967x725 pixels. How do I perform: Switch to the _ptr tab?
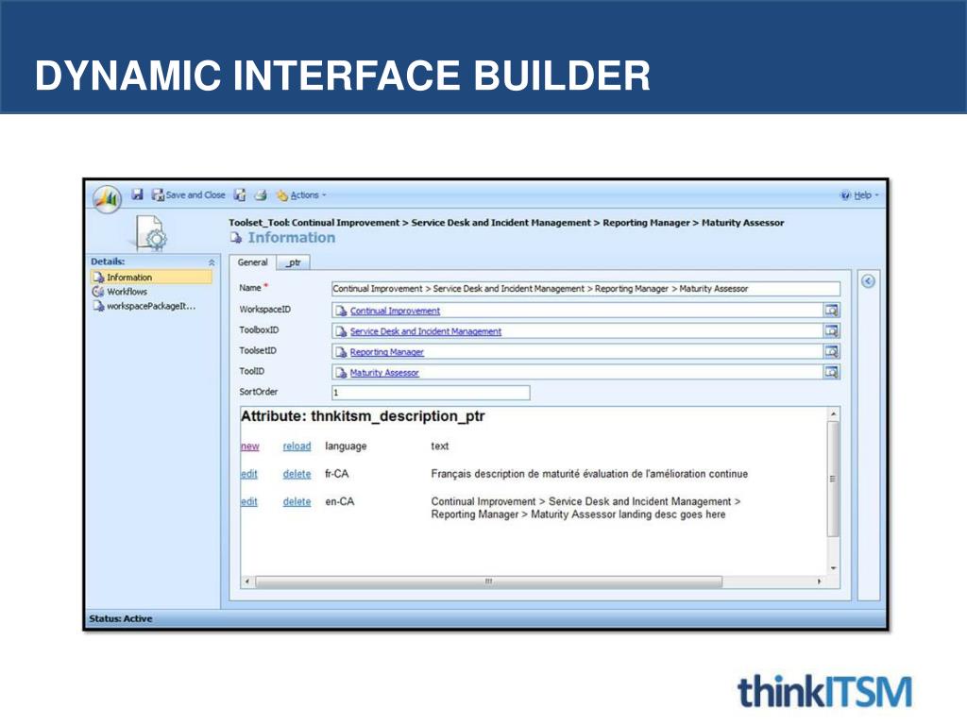point(293,262)
